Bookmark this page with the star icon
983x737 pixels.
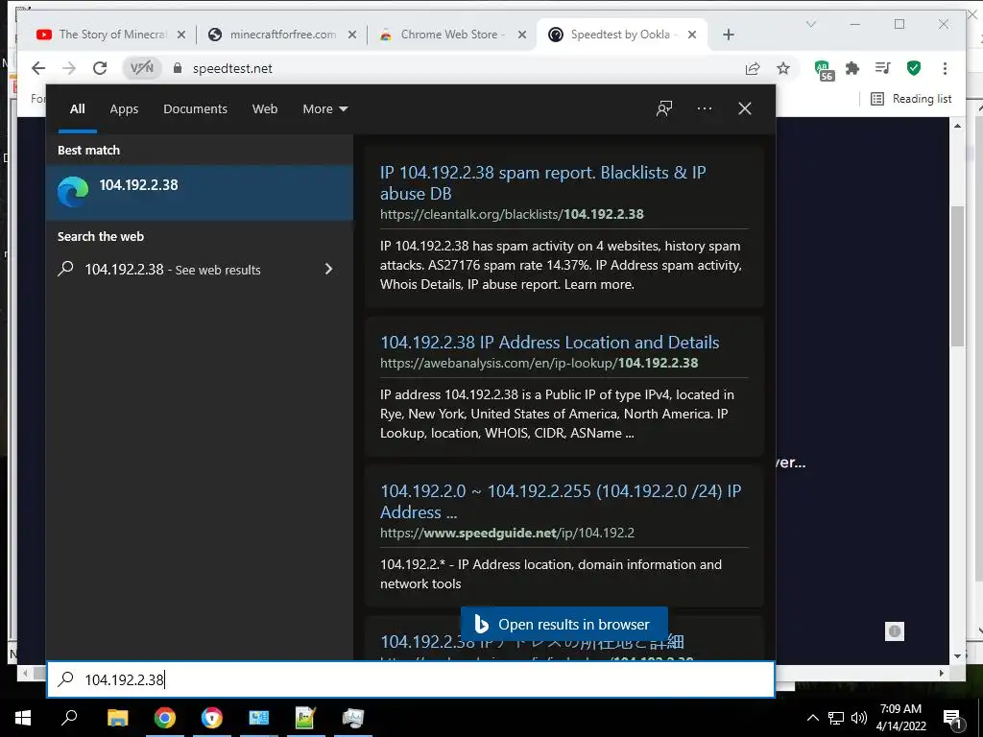coord(783,68)
